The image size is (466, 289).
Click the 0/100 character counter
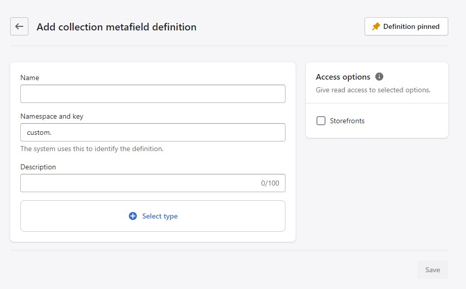[270, 183]
